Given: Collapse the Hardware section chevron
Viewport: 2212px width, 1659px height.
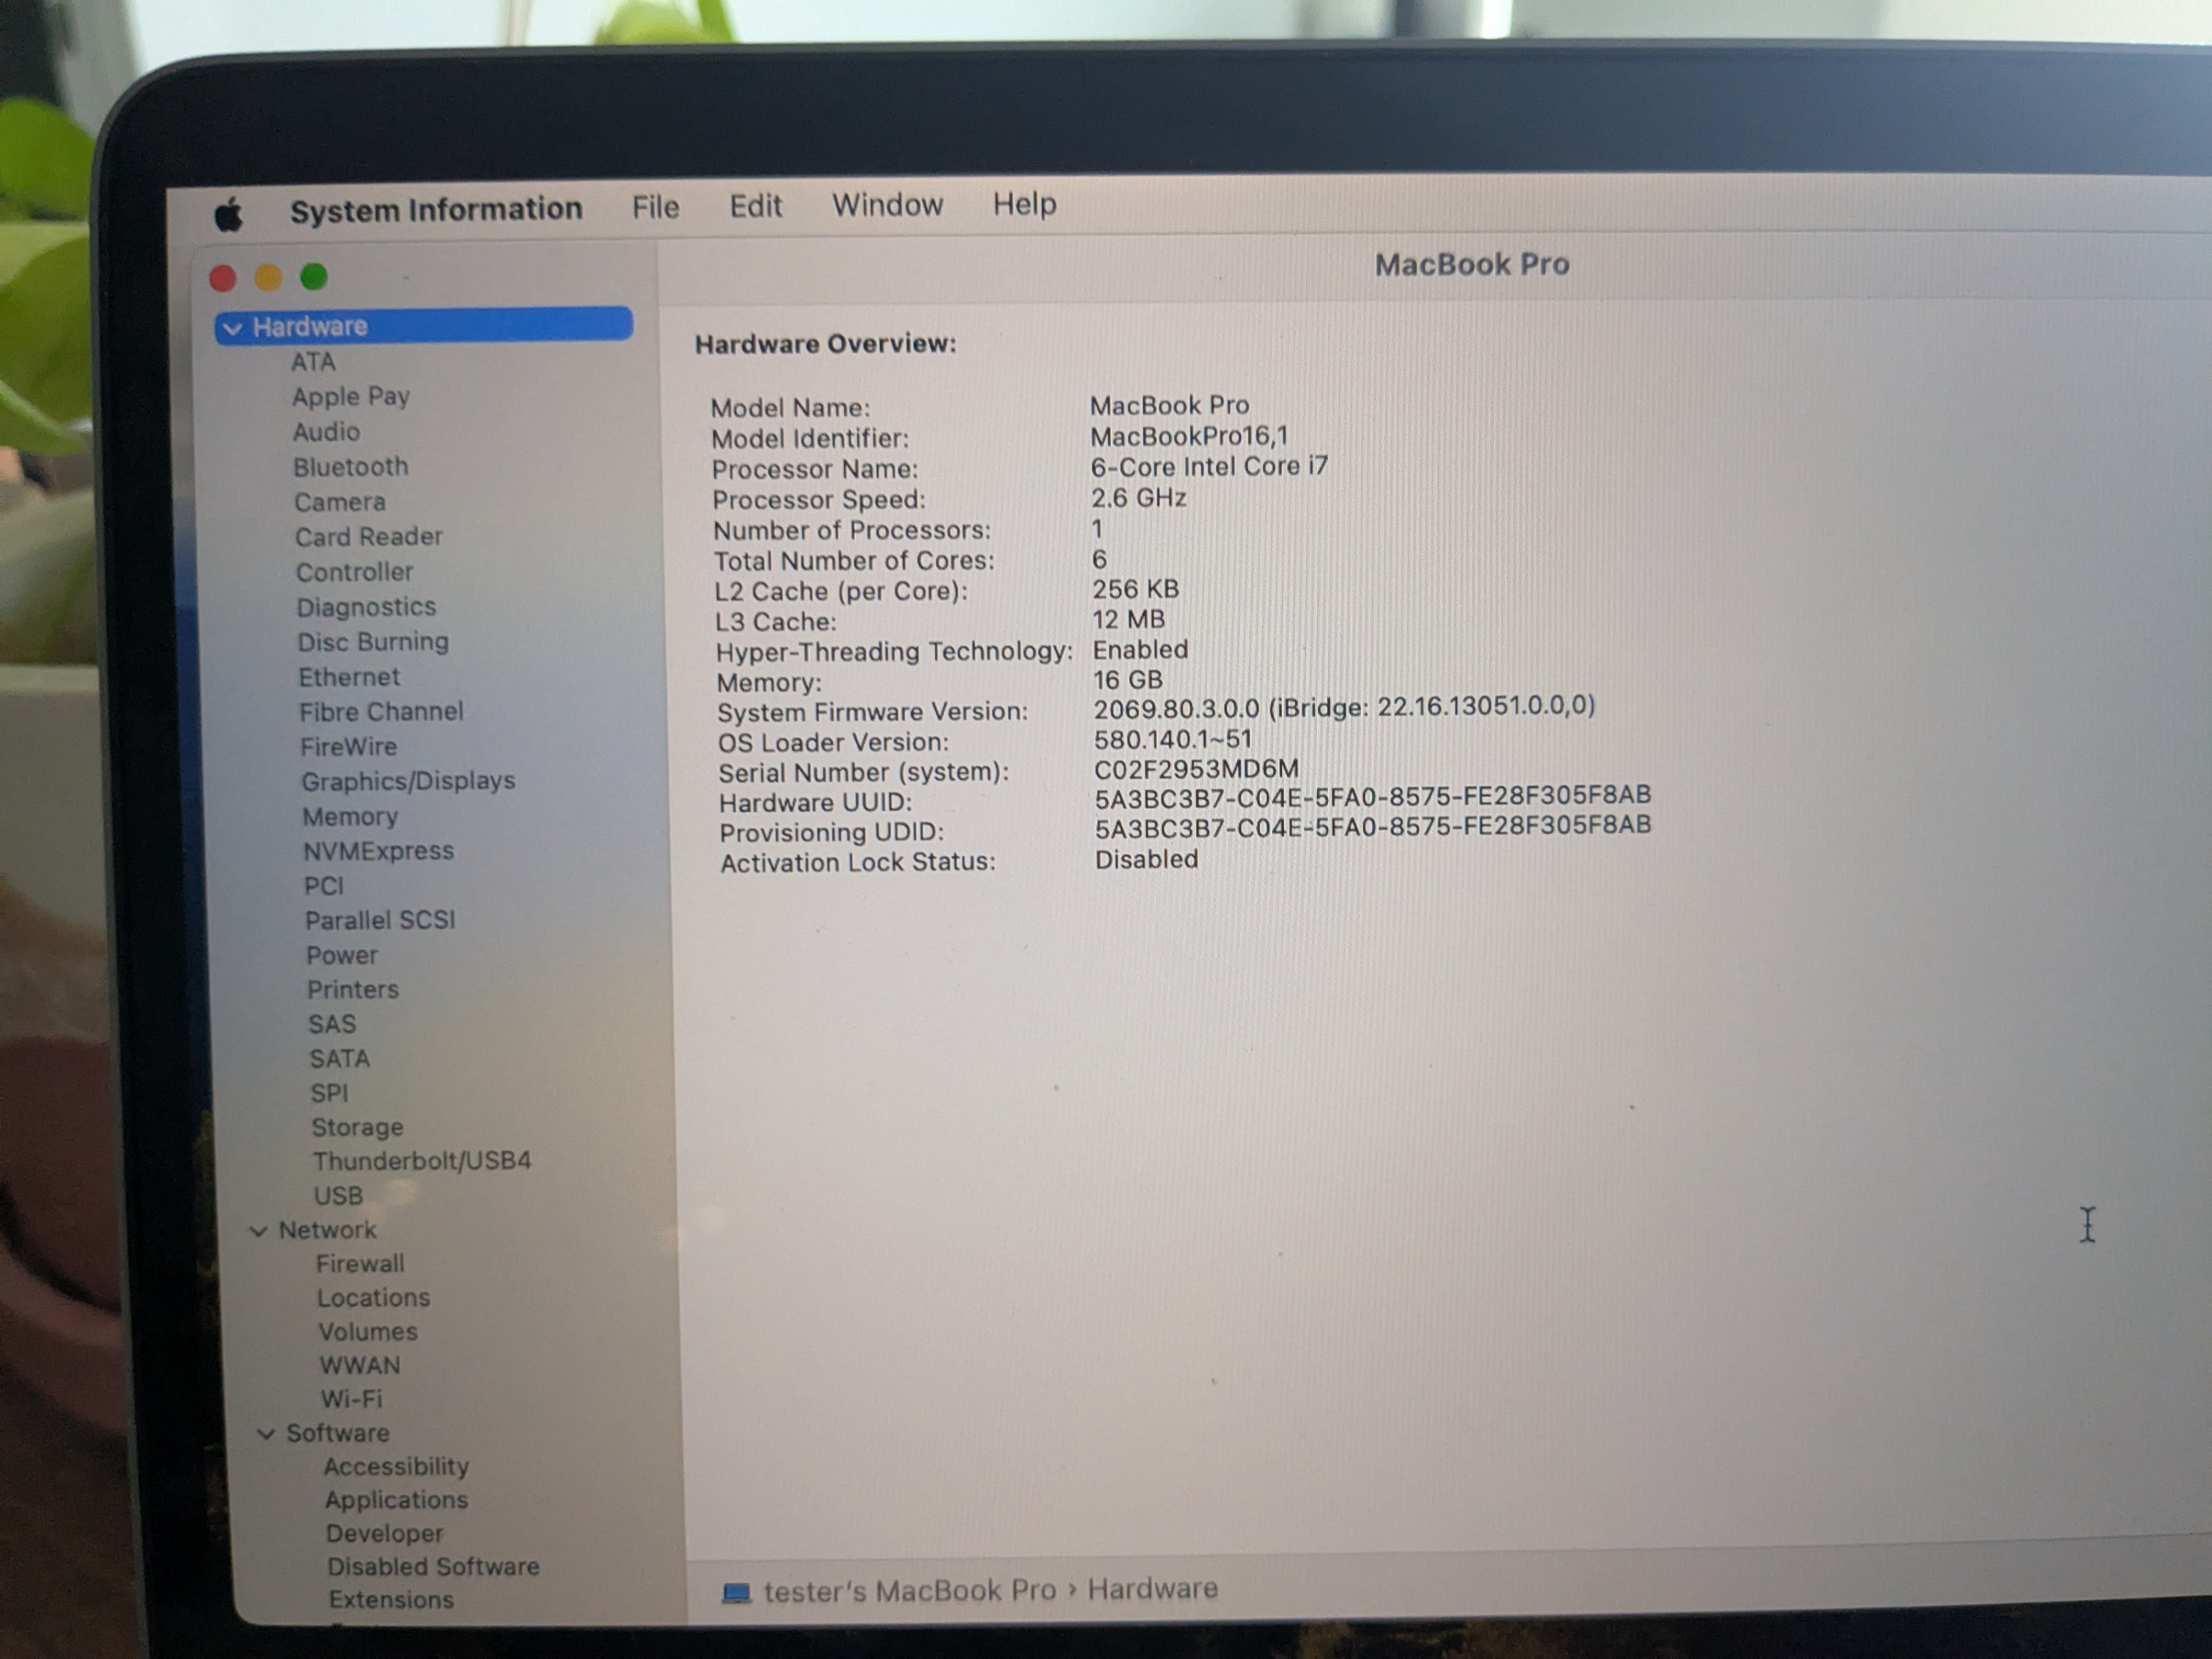Looking at the screenshot, I should point(232,328).
